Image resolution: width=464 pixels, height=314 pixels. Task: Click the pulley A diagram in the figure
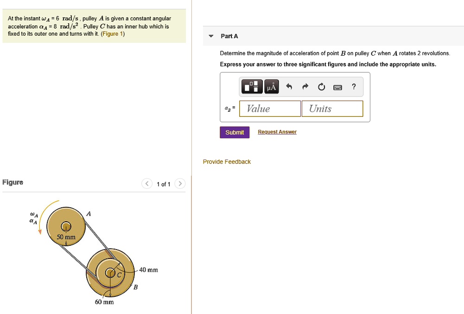tap(65, 226)
